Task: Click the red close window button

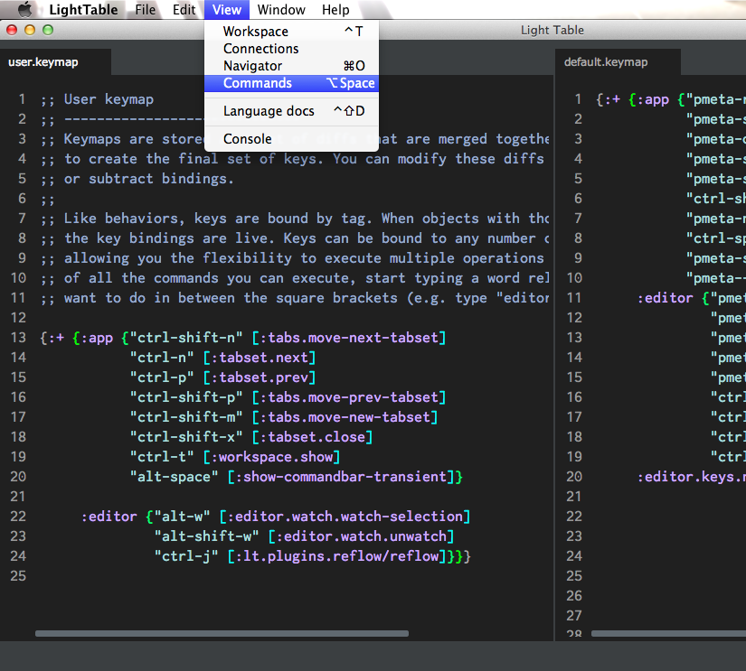Action: [x=12, y=30]
